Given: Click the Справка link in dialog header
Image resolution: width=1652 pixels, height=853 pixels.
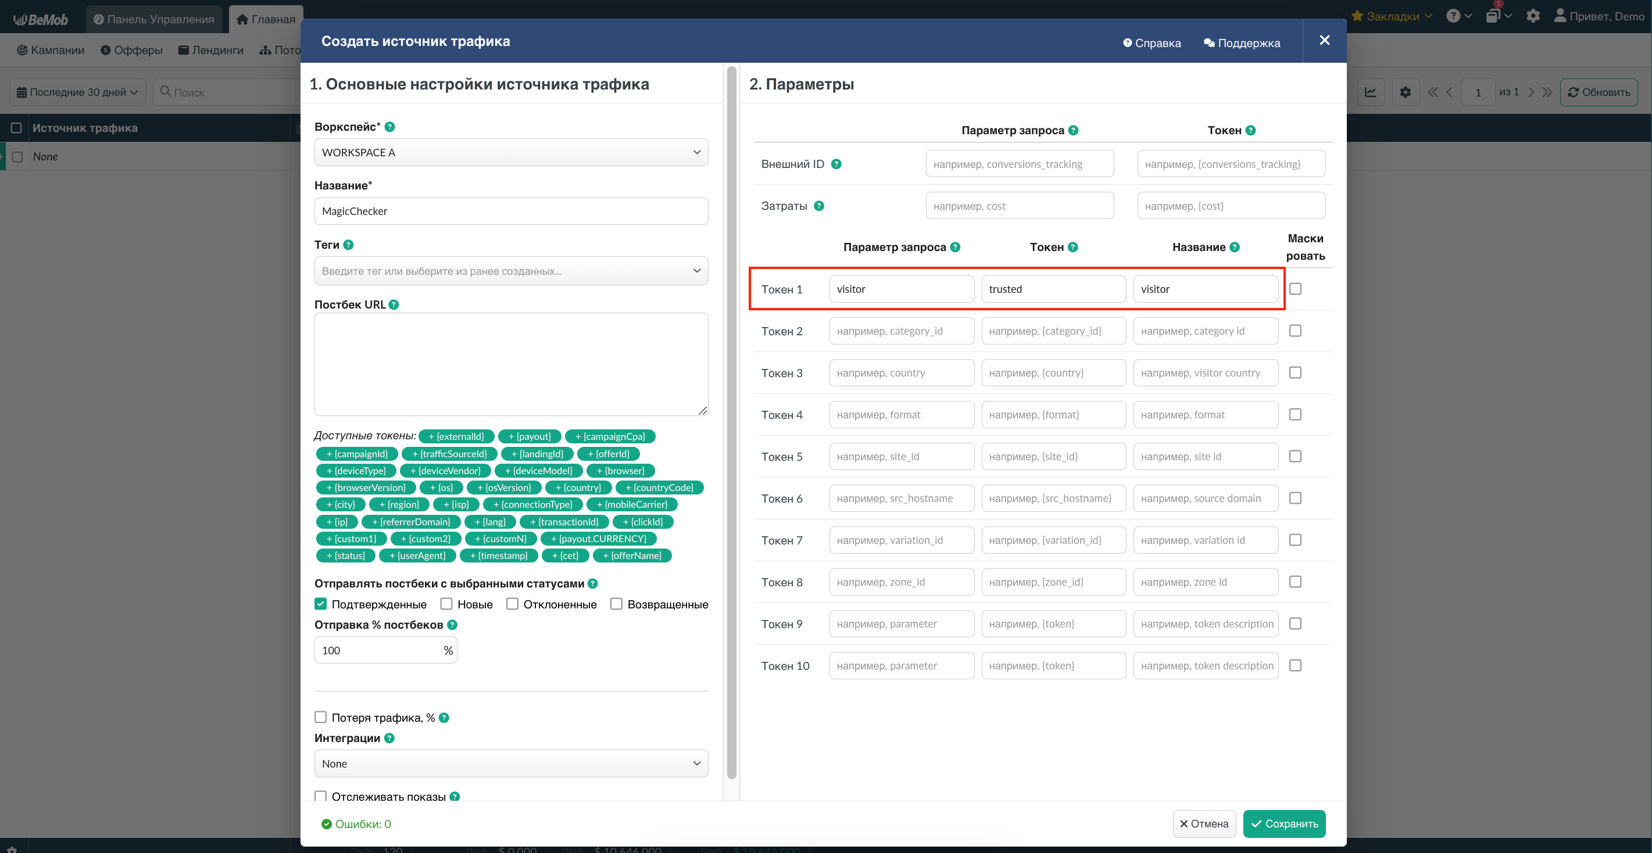Looking at the screenshot, I should tap(1152, 43).
